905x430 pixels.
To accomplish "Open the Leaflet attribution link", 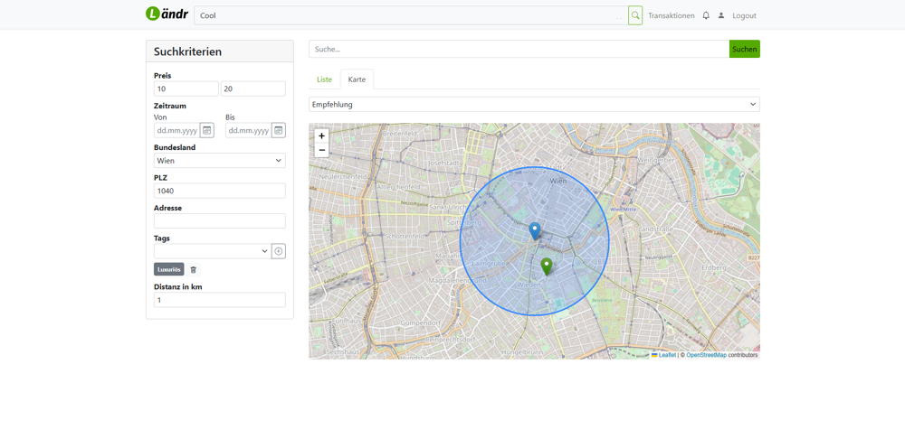I will (x=667, y=355).
